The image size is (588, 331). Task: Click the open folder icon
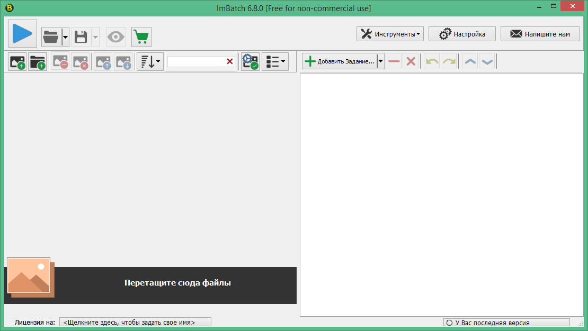coord(51,36)
